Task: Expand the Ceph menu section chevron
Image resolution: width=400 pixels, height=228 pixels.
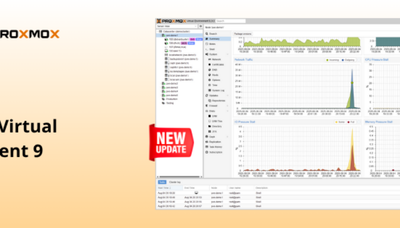Action: [x=228, y=137]
